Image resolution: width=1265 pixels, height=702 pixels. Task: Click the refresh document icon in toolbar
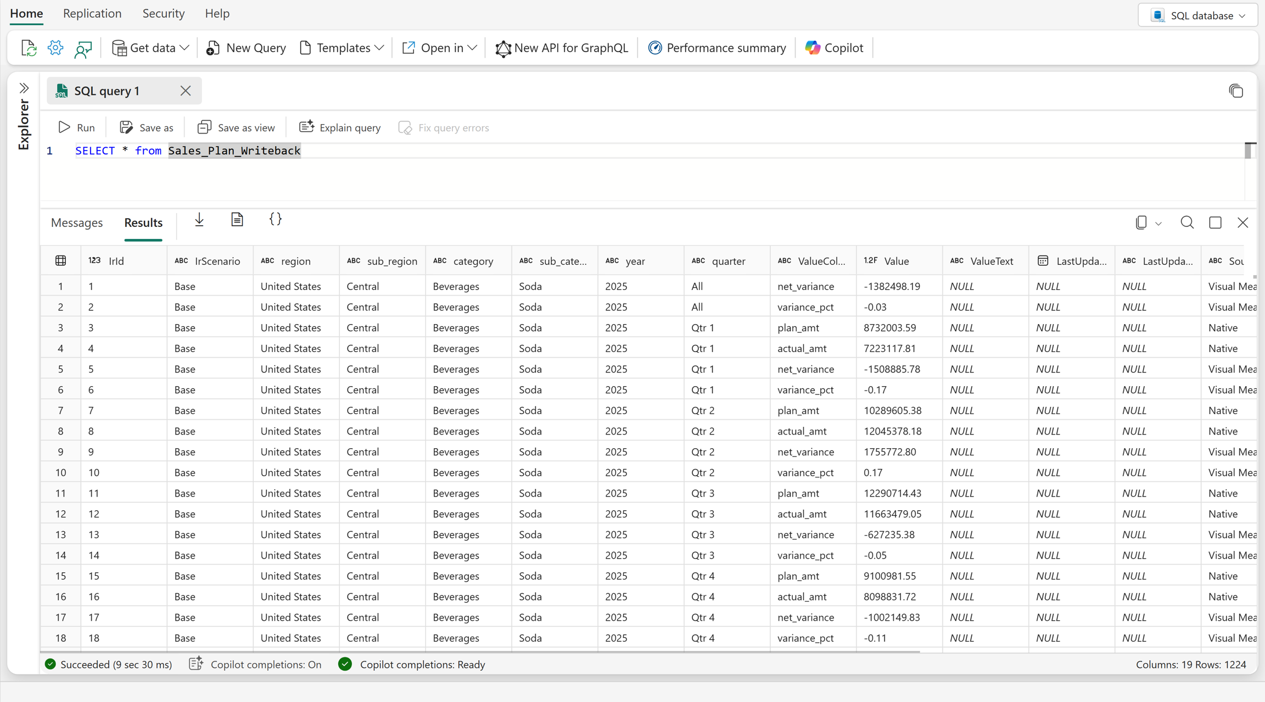point(29,48)
